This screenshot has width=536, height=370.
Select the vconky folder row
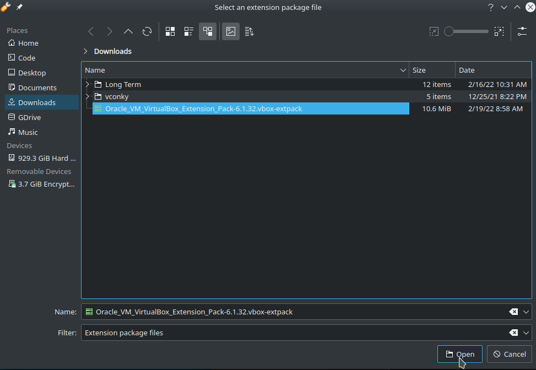(306, 97)
